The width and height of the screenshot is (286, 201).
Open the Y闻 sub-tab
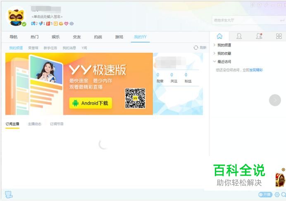point(84,48)
